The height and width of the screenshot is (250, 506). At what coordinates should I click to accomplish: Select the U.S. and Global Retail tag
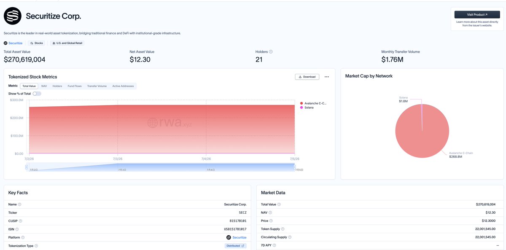pyautogui.click(x=67, y=43)
